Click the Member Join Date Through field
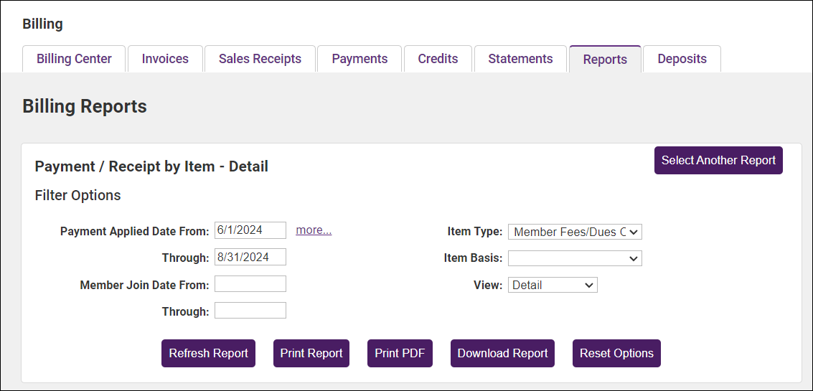This screenshot has width=813, height=391. 250,311
